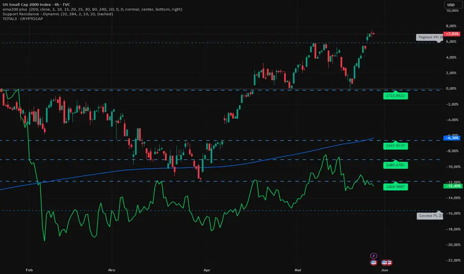Click -20,00% on the price scale
Image resolution: width=464 pixels, height=274 pixels.
(x=453, y=245)
